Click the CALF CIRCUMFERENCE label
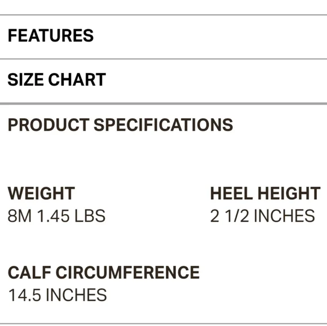The image size is (327, 326). tap(104, 273)
